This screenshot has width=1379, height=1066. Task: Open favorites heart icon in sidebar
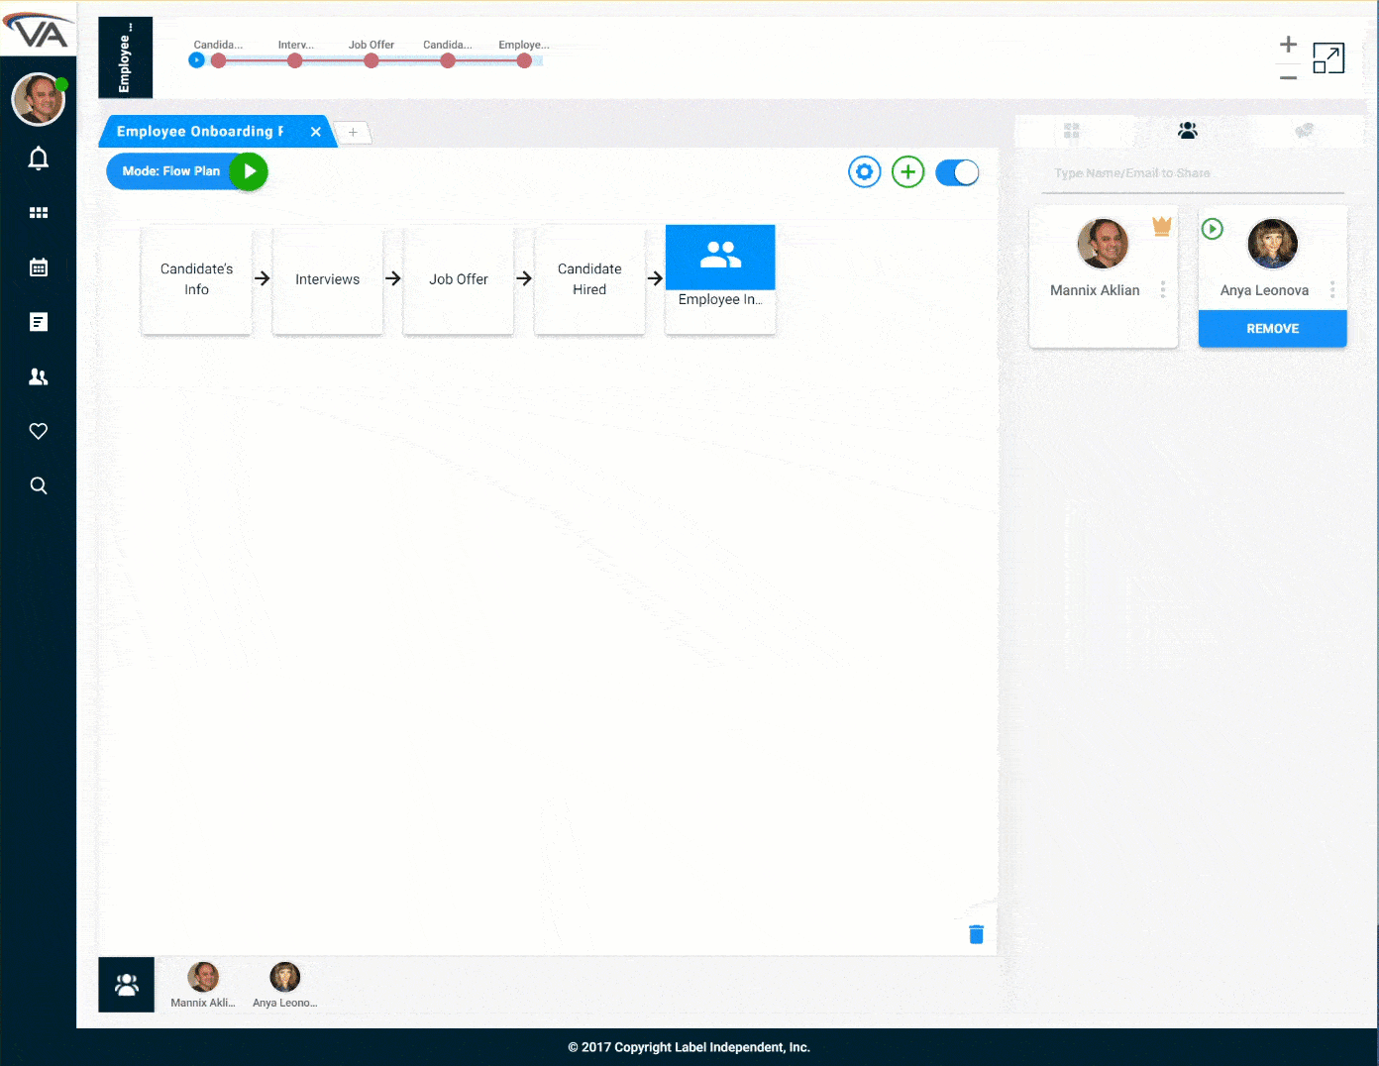click(x=39, y=431)
